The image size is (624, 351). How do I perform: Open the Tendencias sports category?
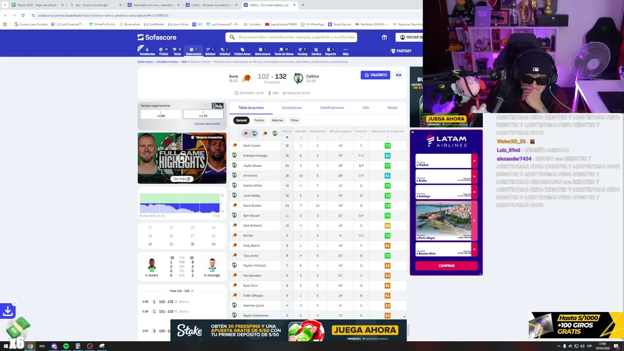coord(147,51)
